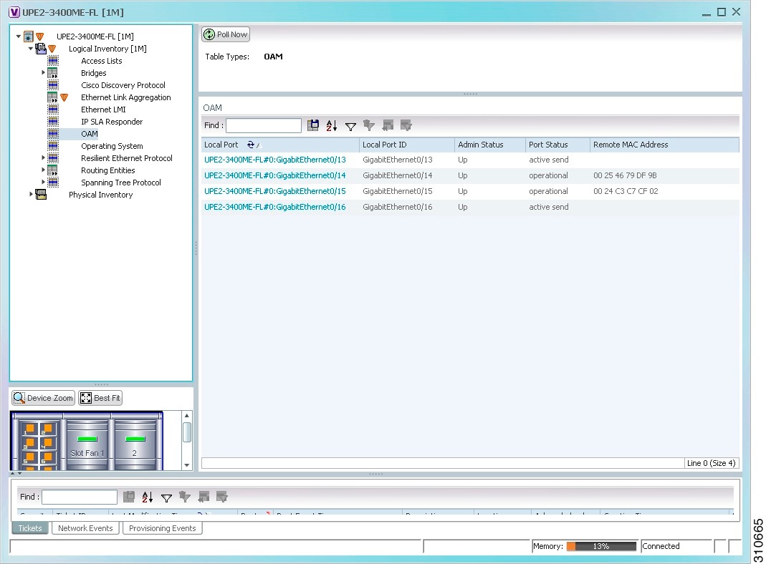The height and width of the screenshot is (564, 766).
Task: Select Operating System in the tree
Action: point(112,146)
